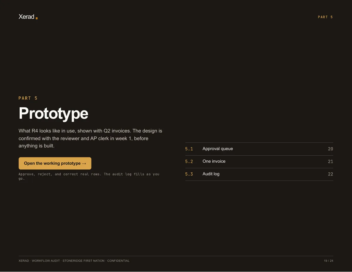Screen dimensions: 352x272
Task: Click the orange square beside Xerad
Action: [37, 18]
